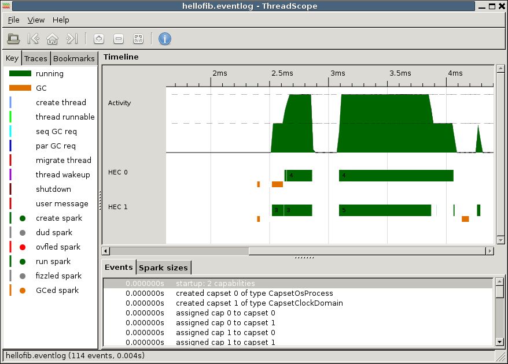Click the 'seq GC req' key entry
The height and width of the screenshot is (364, 508).
56,131
